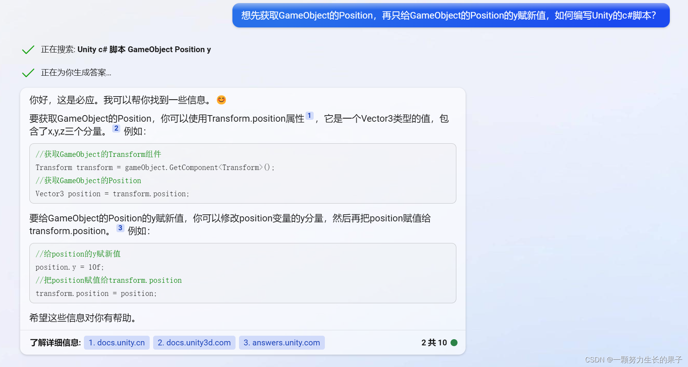Click the smiling emoji in the greeting

coord(221,100)
